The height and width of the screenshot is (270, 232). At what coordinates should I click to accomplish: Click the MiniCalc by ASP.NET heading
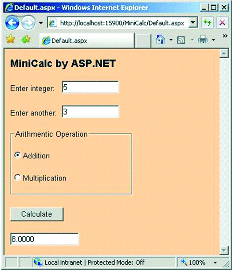click(x=63, y=64)
